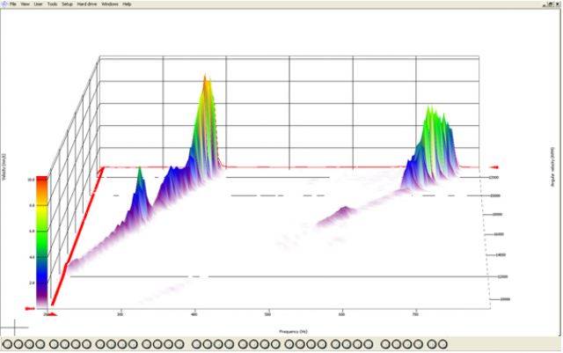Open the Windows menu
The image size is (563, 353).
pyautogui.click(x=110, y=4)
